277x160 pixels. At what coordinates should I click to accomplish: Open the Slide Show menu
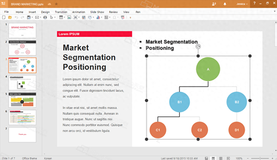click(x=97, y=12)
